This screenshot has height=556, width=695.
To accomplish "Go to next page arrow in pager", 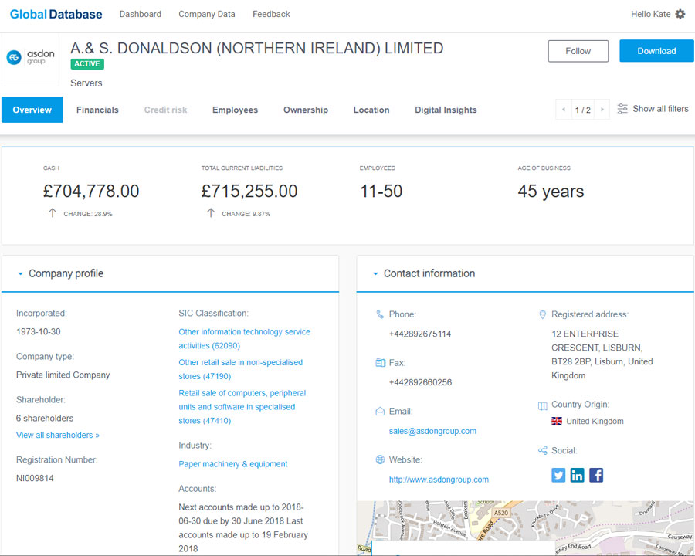I will pos(602,110).
